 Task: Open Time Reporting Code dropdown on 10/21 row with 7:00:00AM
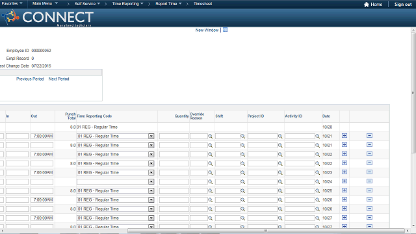(151, 136)
